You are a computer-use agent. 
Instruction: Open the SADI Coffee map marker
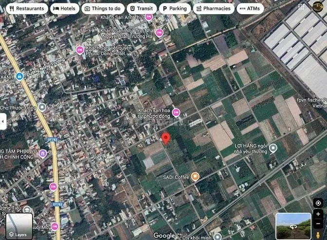click(195, 177)
